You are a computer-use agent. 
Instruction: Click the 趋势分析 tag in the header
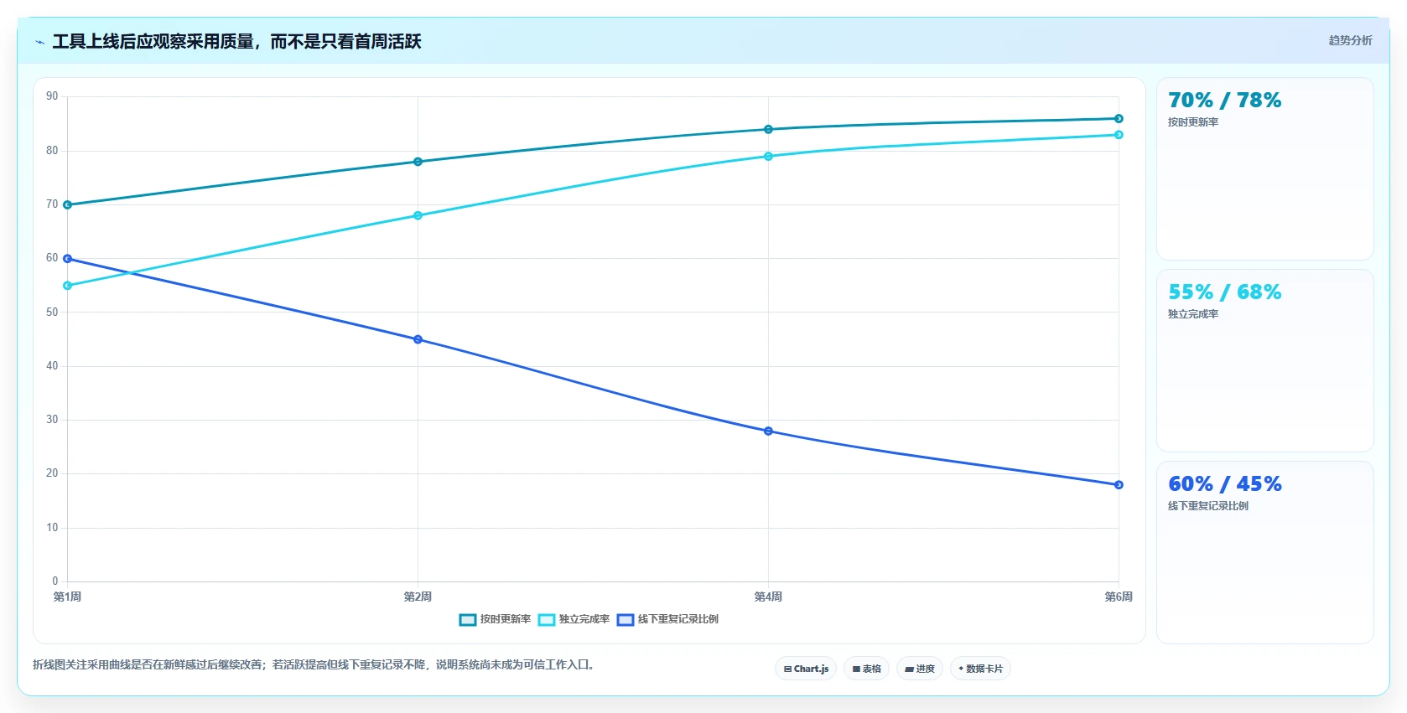point(1350,40)
